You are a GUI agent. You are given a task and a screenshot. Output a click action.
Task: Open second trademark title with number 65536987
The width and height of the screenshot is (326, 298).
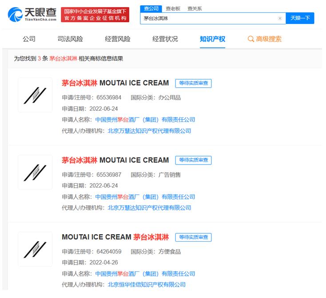click(115, 160)
